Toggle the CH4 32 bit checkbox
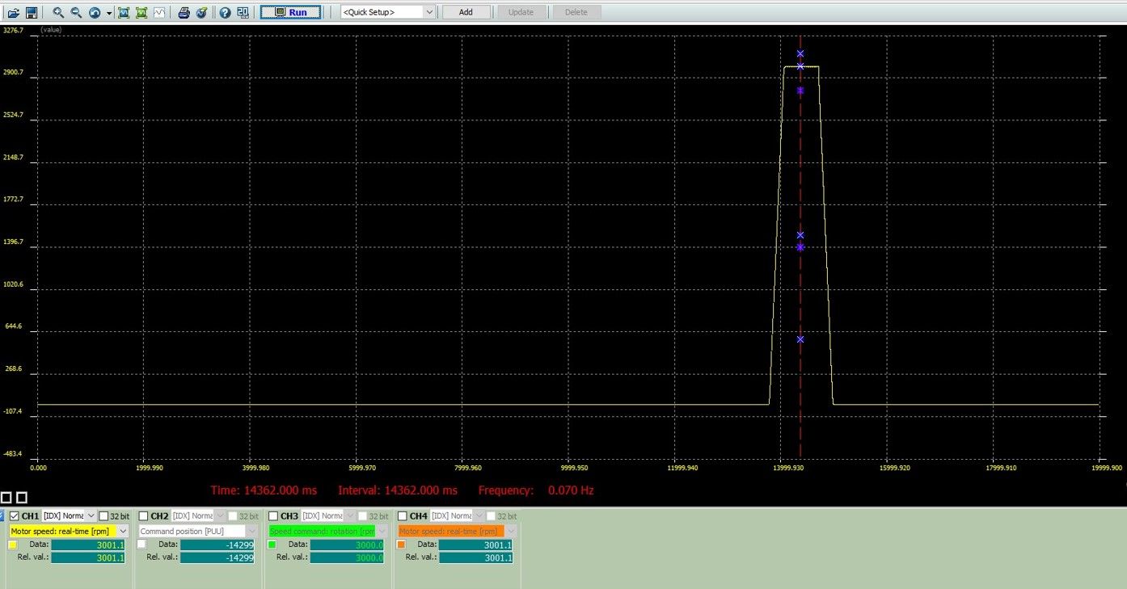 (492, 515)
